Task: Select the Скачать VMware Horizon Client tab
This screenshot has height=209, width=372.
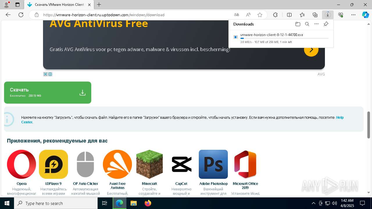Action: click(59, 5)
